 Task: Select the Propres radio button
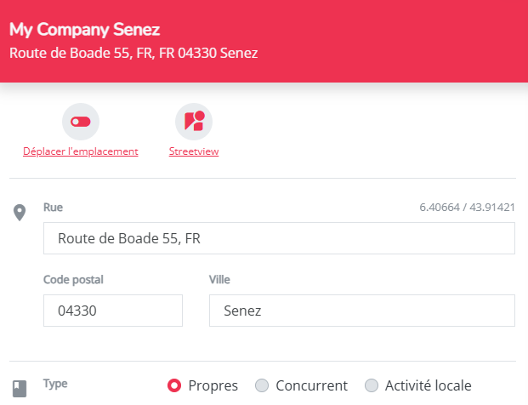click(x=174, y=385)
